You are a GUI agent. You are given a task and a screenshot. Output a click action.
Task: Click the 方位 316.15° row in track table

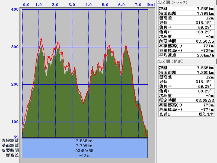(x=186, y=23)
